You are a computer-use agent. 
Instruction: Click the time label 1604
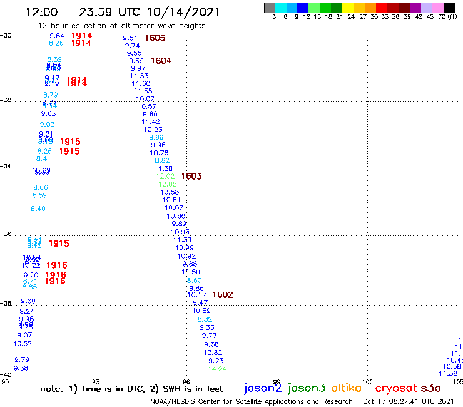161,61
